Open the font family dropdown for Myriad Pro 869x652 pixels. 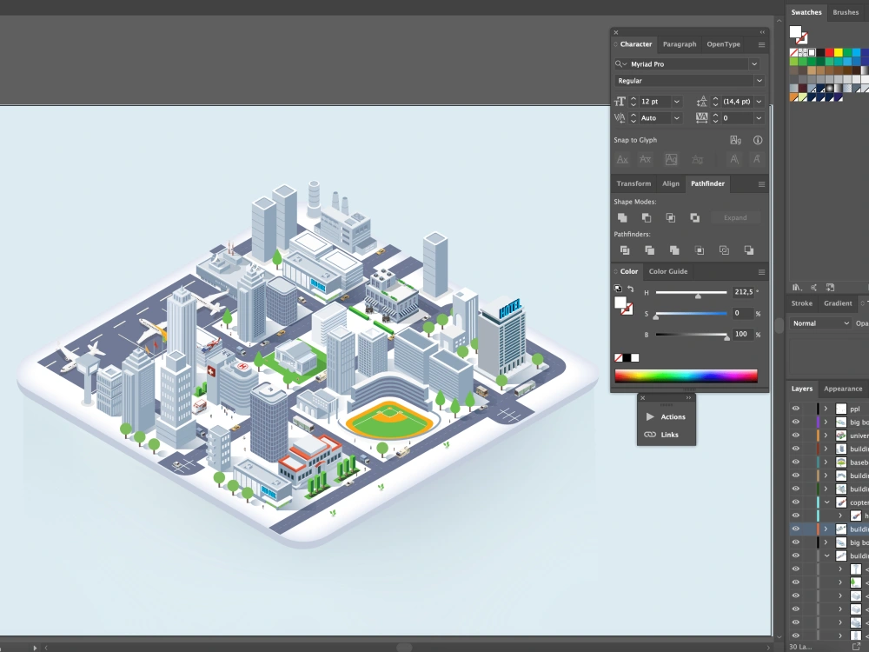pyautogui.click(x=754, y=64)
